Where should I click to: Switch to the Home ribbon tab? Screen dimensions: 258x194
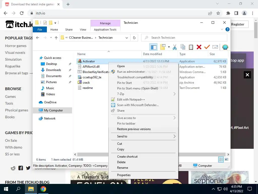(54, 30)
